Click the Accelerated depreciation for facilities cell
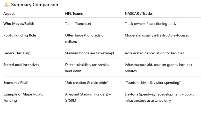201x118 pixels. 154,53
